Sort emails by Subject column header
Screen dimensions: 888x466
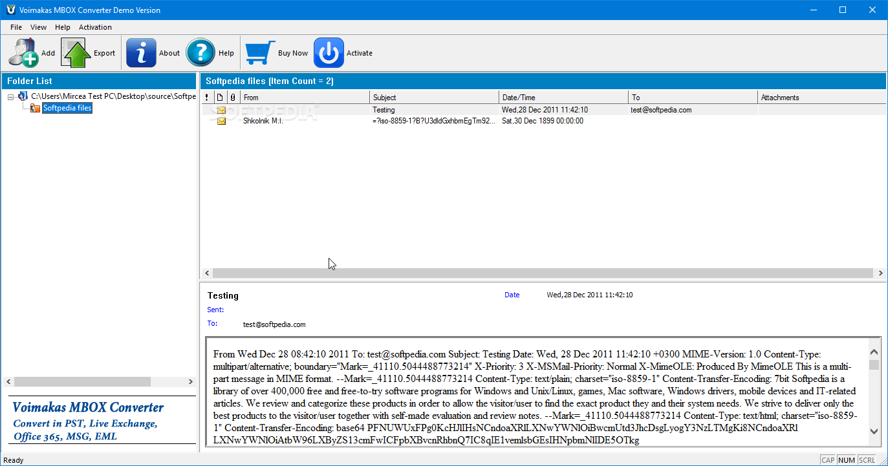[435, 98]
